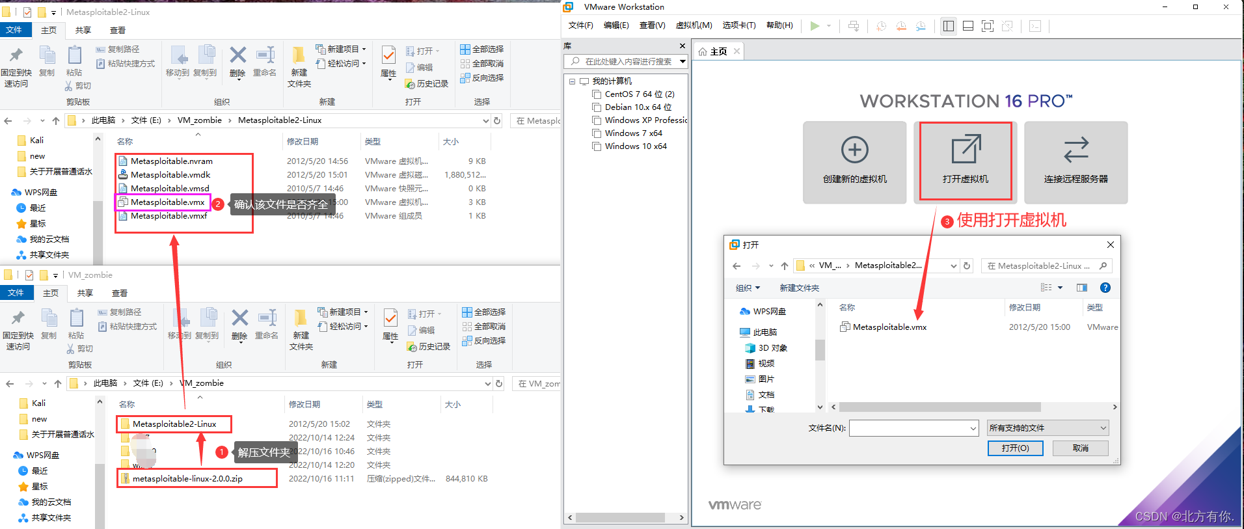Select Debian 10.x 64 位 in library
The image size is (1244, 529).
pos(638,107)
